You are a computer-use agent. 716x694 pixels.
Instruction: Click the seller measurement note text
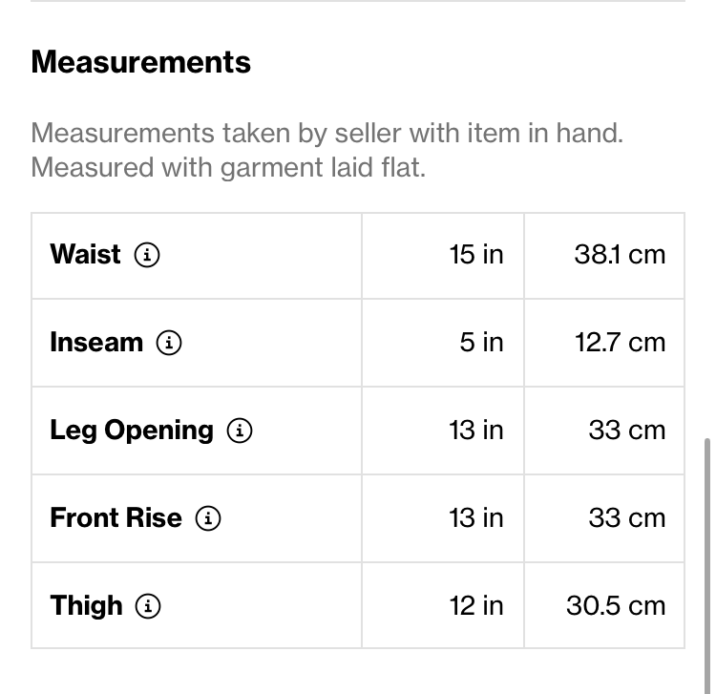pos(326,150)
